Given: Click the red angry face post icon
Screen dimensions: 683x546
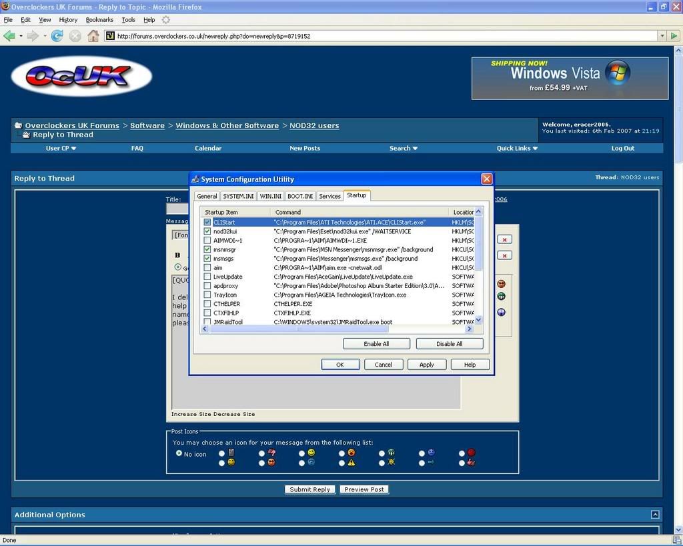Looking at the screenshot, I should coord(472,453).
